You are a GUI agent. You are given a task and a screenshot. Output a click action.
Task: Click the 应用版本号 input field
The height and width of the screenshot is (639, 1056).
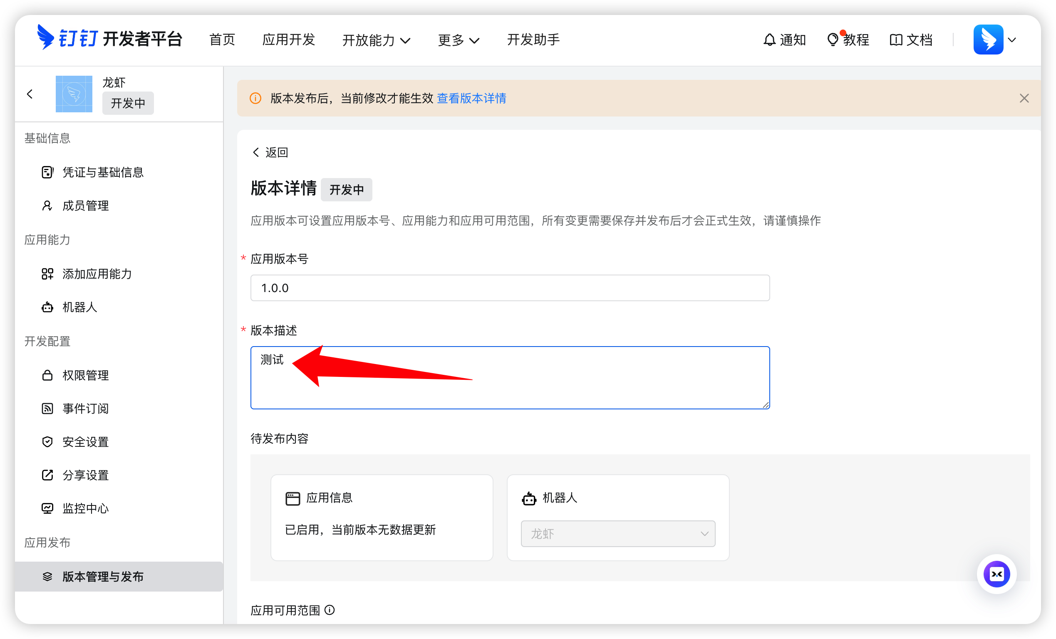click(x=510, y=288)
